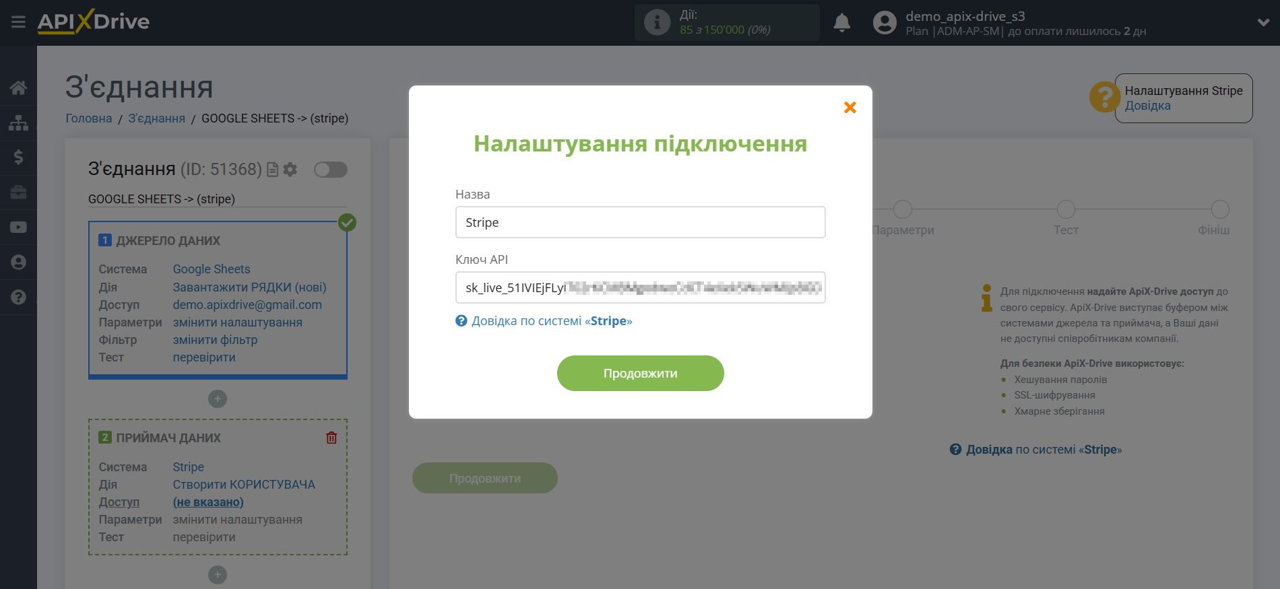The width and height of the screenshot is (1280, 589).
Task: Click plus icon below data receiver block
Action: tap(217, 575)
